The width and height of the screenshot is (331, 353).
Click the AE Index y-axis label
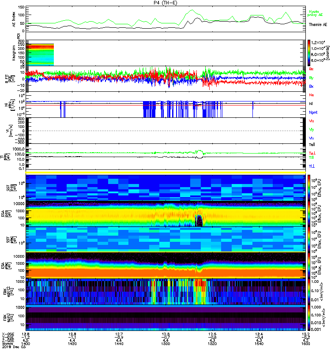pos(14,19)
